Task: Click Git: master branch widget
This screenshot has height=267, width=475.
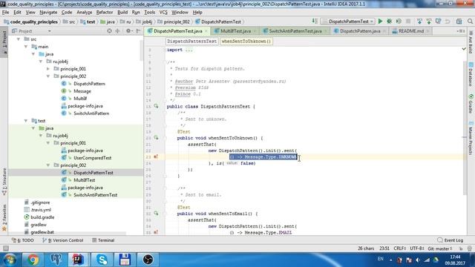Action: [x=439, y=248]
